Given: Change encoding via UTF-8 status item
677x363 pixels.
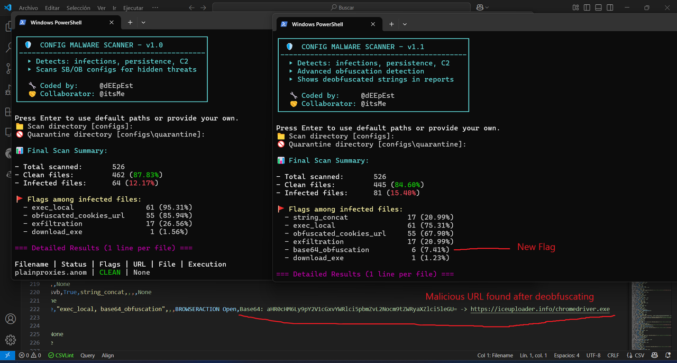Looking at the screenshot, I should pos(593,356).
